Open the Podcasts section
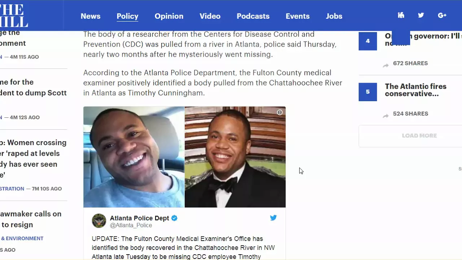The width and height of the screenshot is (462, 260). 253,16
